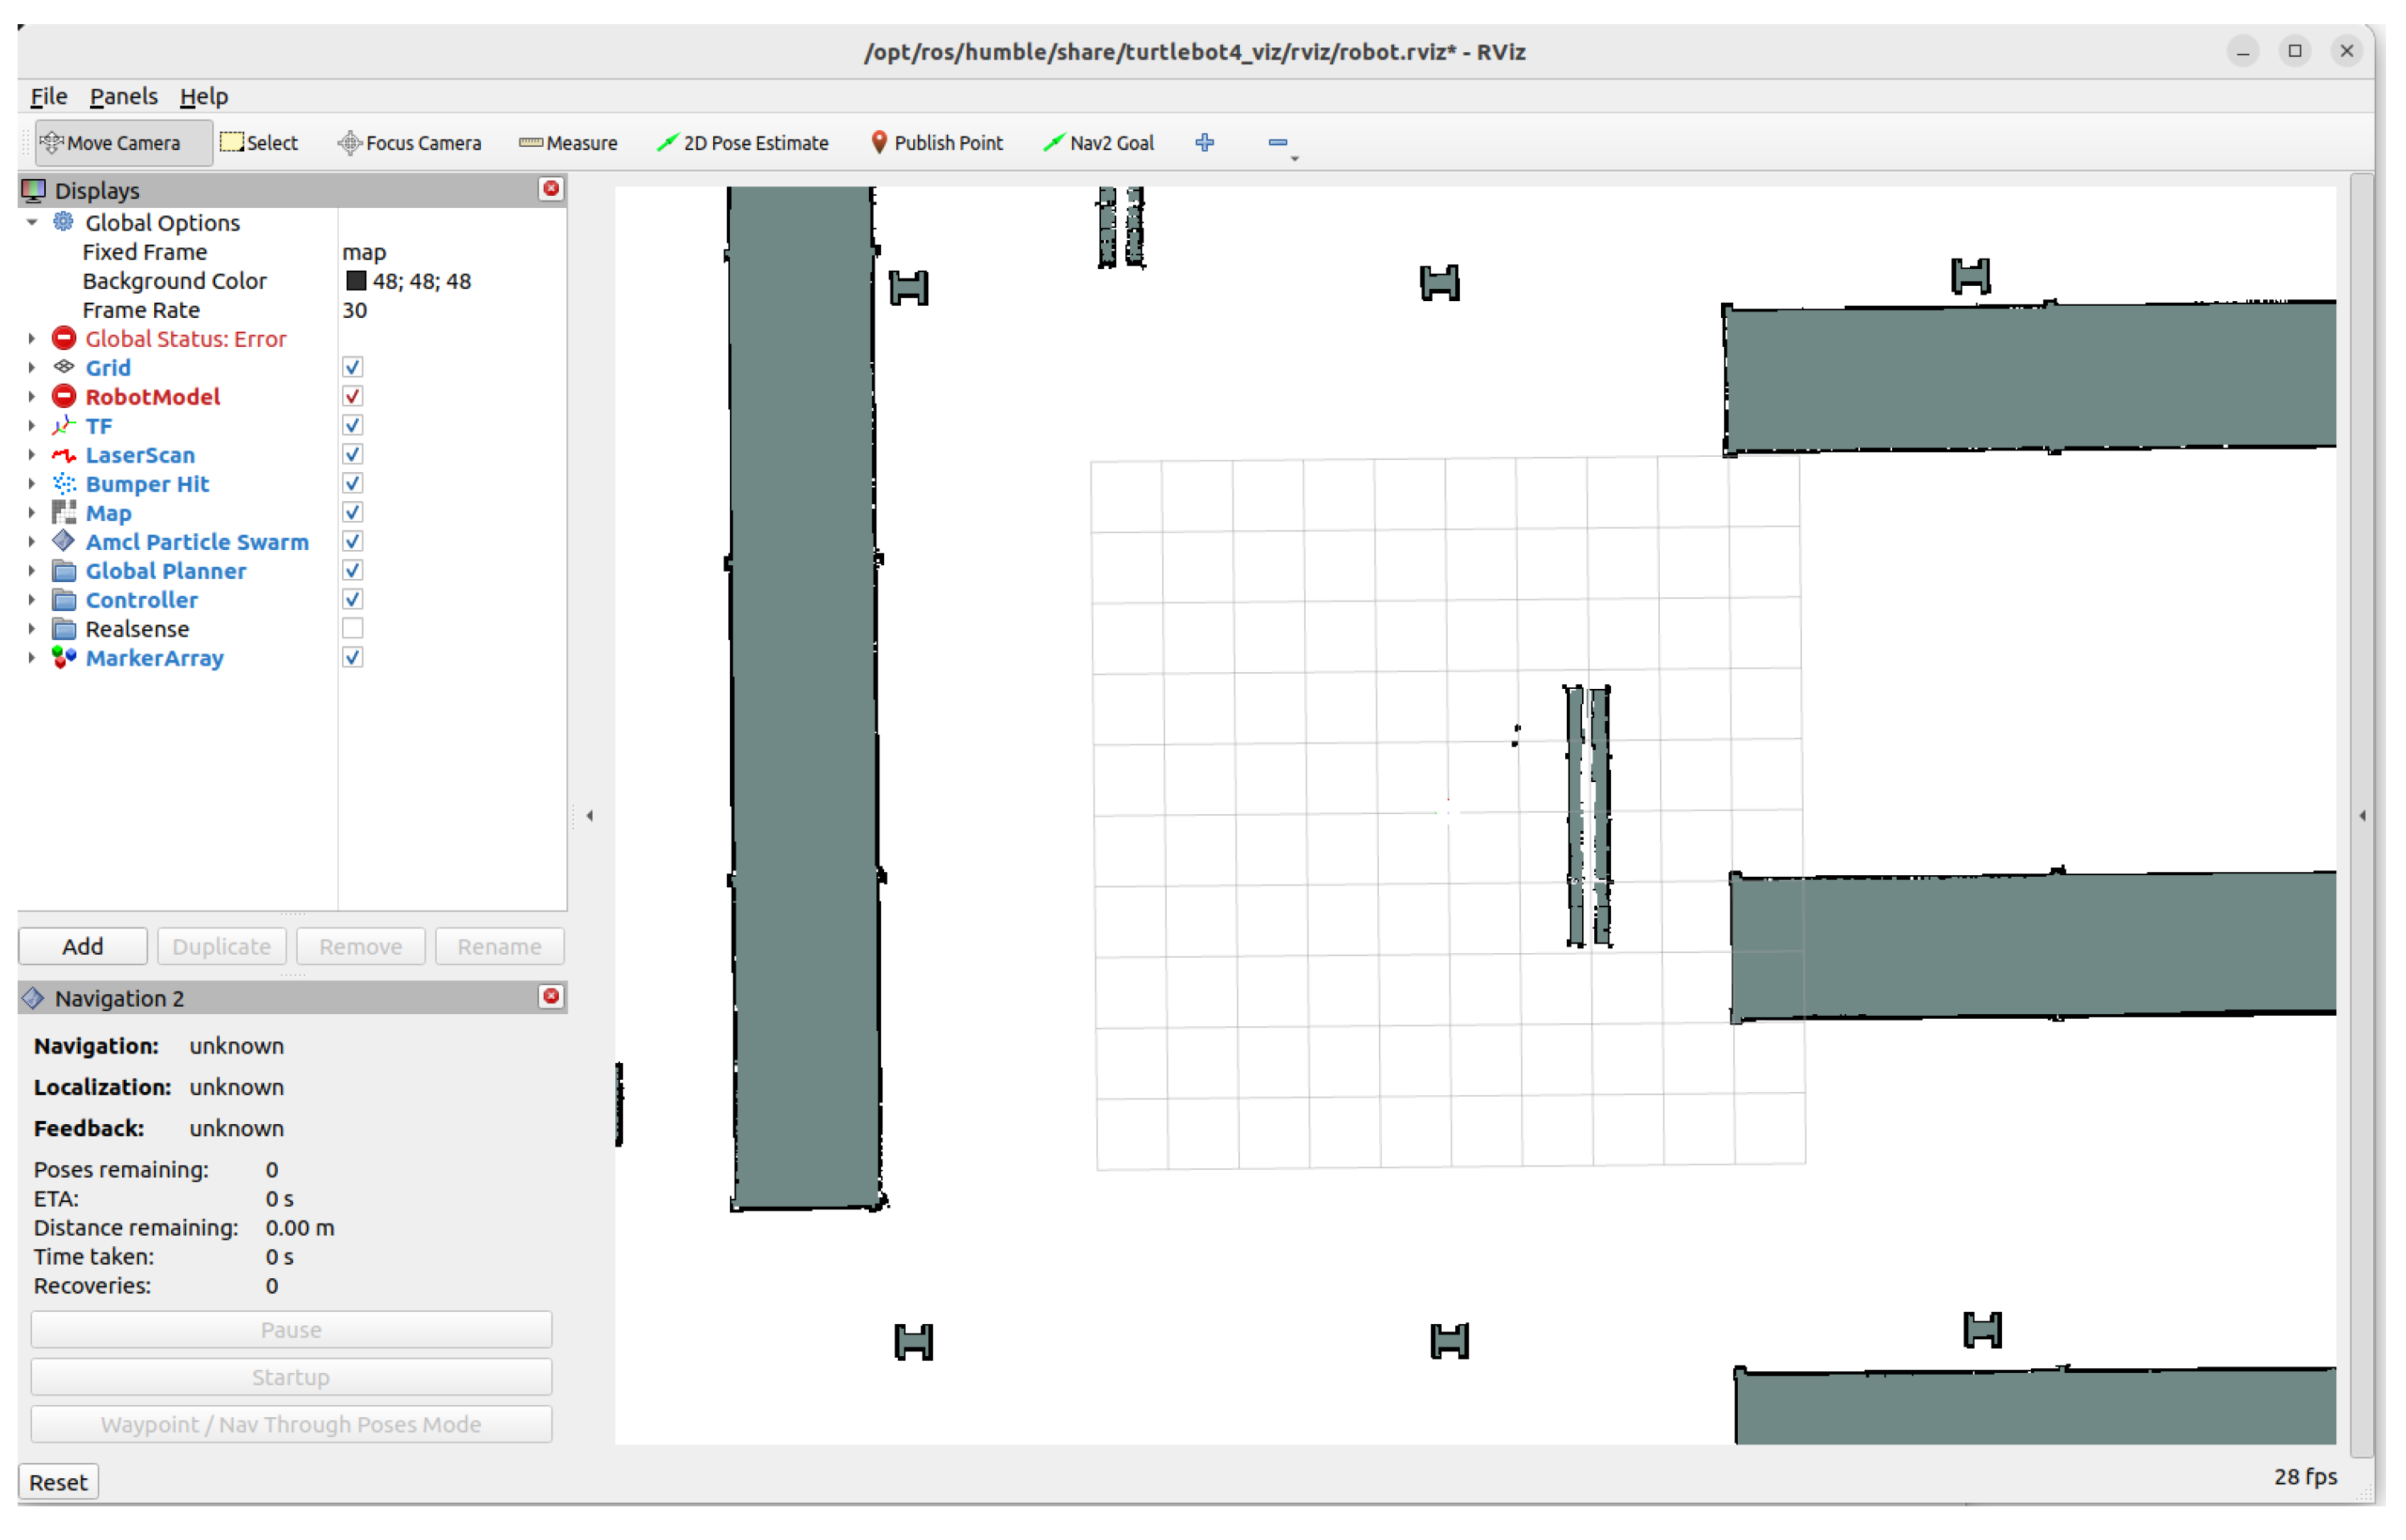2406x1540 pixels.
Task: Choose the Publish Point tool
Action: [x=936, y=143]
